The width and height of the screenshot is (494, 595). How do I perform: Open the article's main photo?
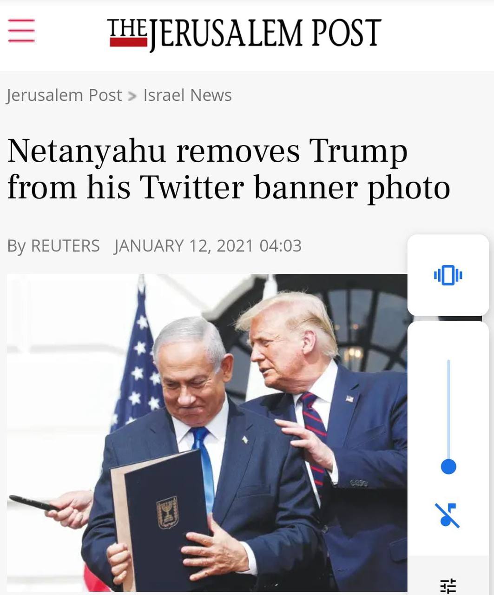pos(207,433)
